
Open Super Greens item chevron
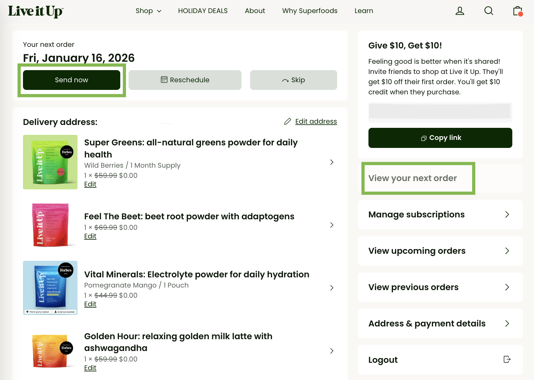point(332,162)
